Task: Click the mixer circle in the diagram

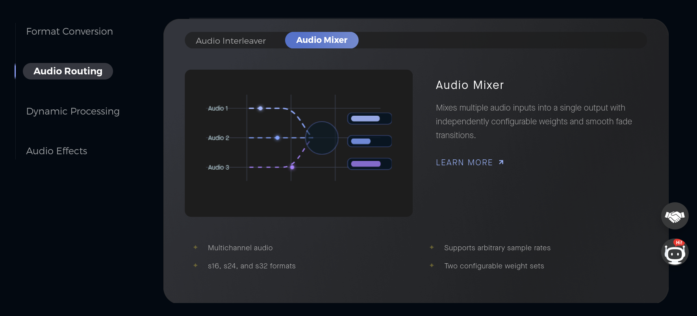Action: (322, 138)
